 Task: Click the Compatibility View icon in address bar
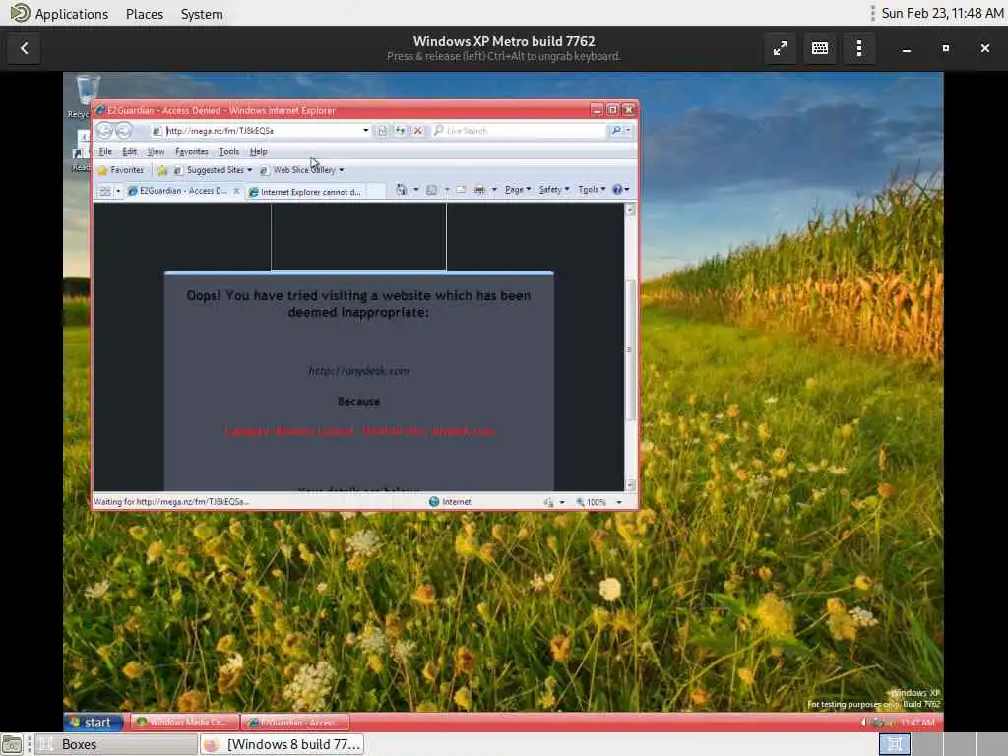point(382,131)
